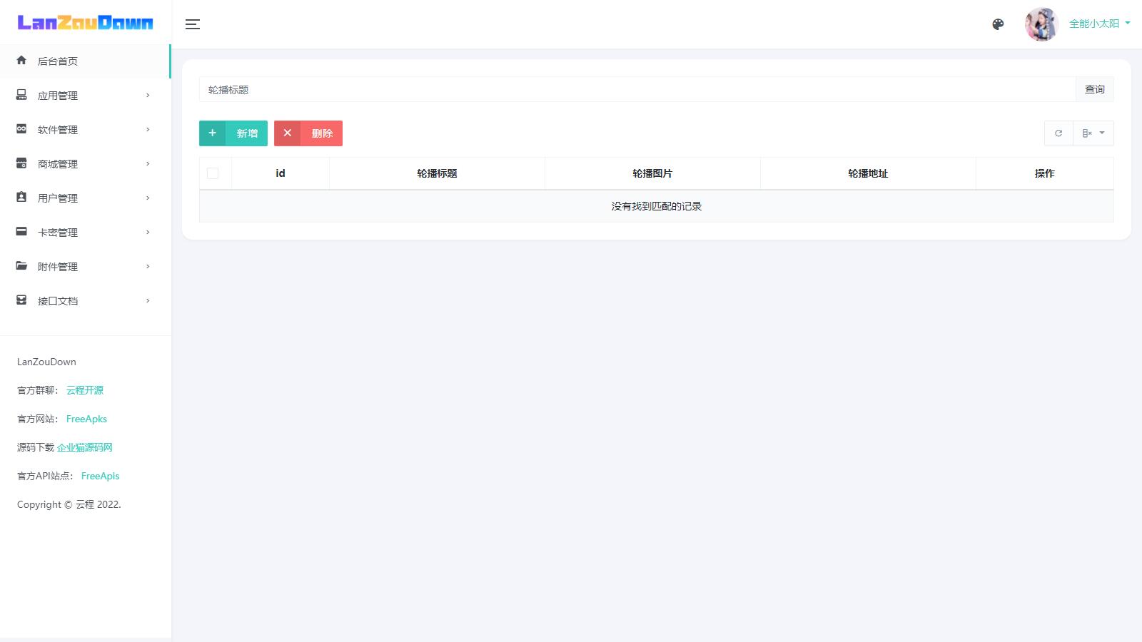Open the table columns dropdown

pos(1093,133)
